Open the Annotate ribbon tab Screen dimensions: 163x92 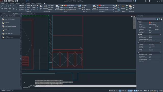tap(12, 3)
